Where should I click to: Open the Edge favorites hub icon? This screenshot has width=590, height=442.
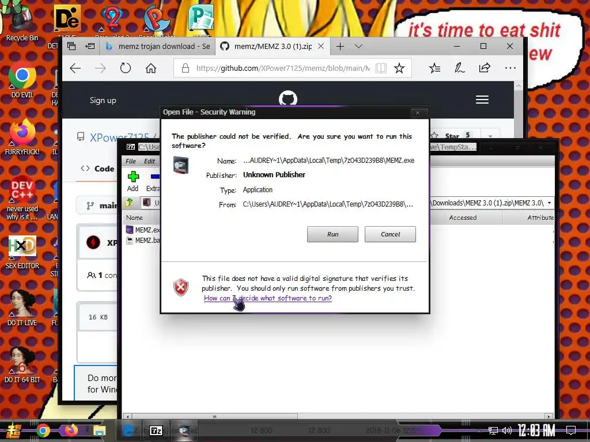(x=434, y=68)
